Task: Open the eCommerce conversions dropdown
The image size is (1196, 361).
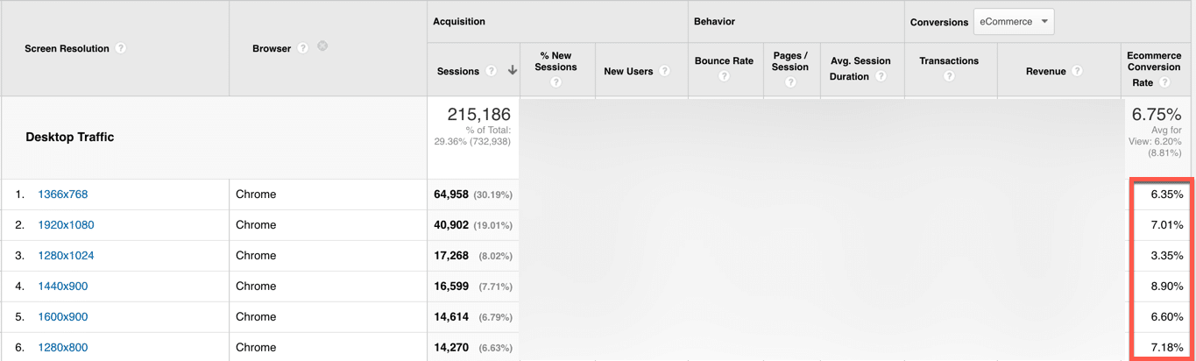Action: [1014, 22]
